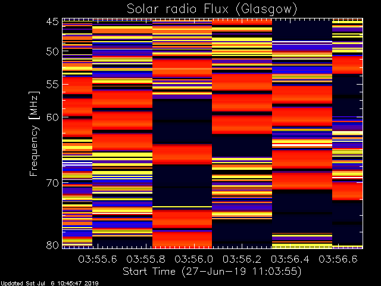
Task: Click the Updated Sat Jul 6 2019 timestamp
Action: coord(49,284)
